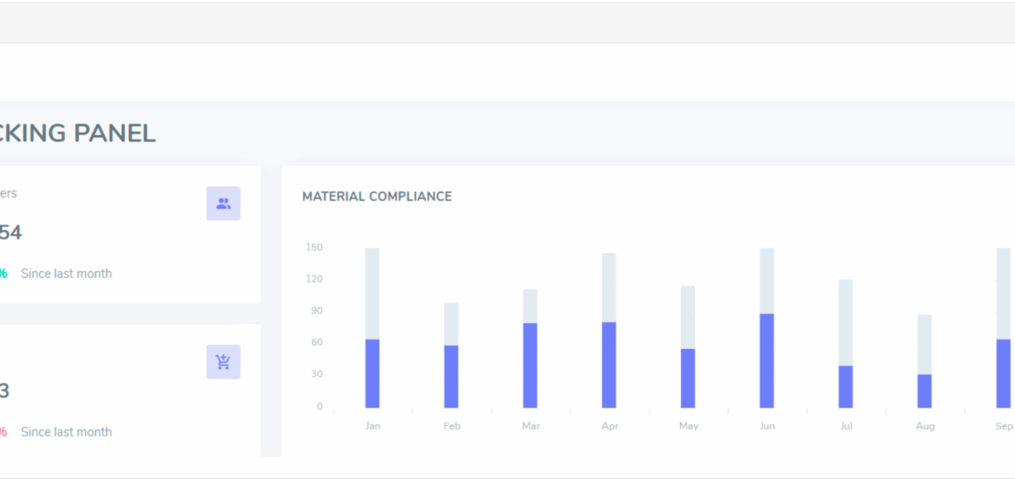The width and height of the screenshot is (1015, 483).
Task: Click the PANEL heading text
Action: 114,133
